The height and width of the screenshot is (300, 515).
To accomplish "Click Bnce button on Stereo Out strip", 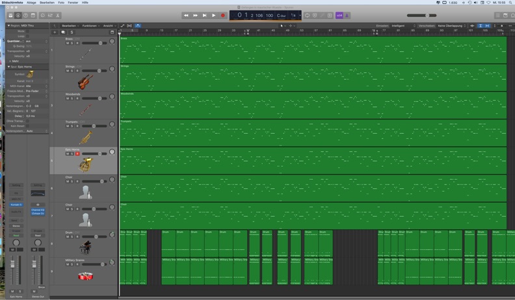I will (x=42, y=287).
